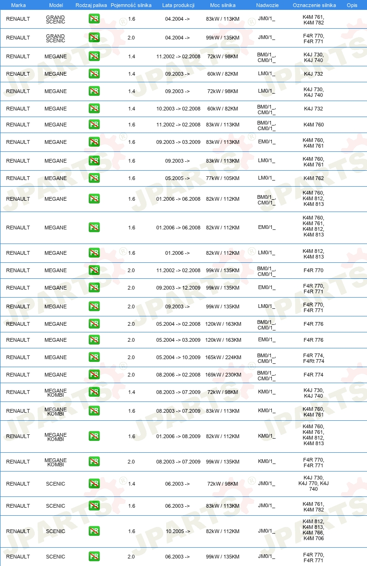Click the Lata produkcji column header
Viewport: 367px width, 566px height.
click(x=178, y=5)
